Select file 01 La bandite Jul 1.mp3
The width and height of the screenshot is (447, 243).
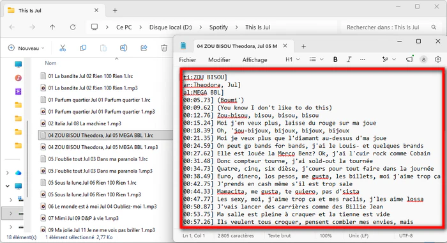click(93, 88)
